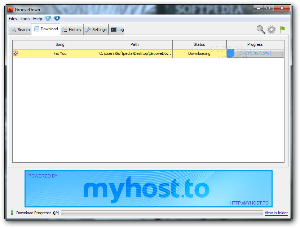300x228 pixels.
Task: Open the Tools menu
Action: pos(25,18)
